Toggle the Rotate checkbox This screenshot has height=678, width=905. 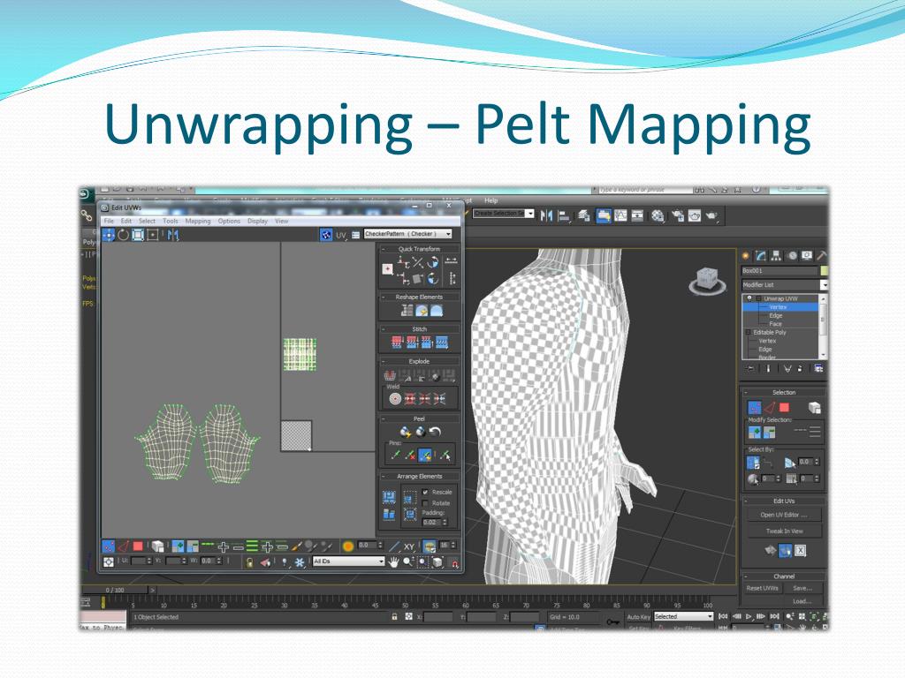pos(425,503)
